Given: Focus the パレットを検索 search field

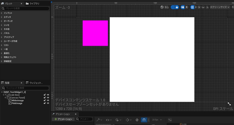Looking at the screenshot, I should point(25,9).
